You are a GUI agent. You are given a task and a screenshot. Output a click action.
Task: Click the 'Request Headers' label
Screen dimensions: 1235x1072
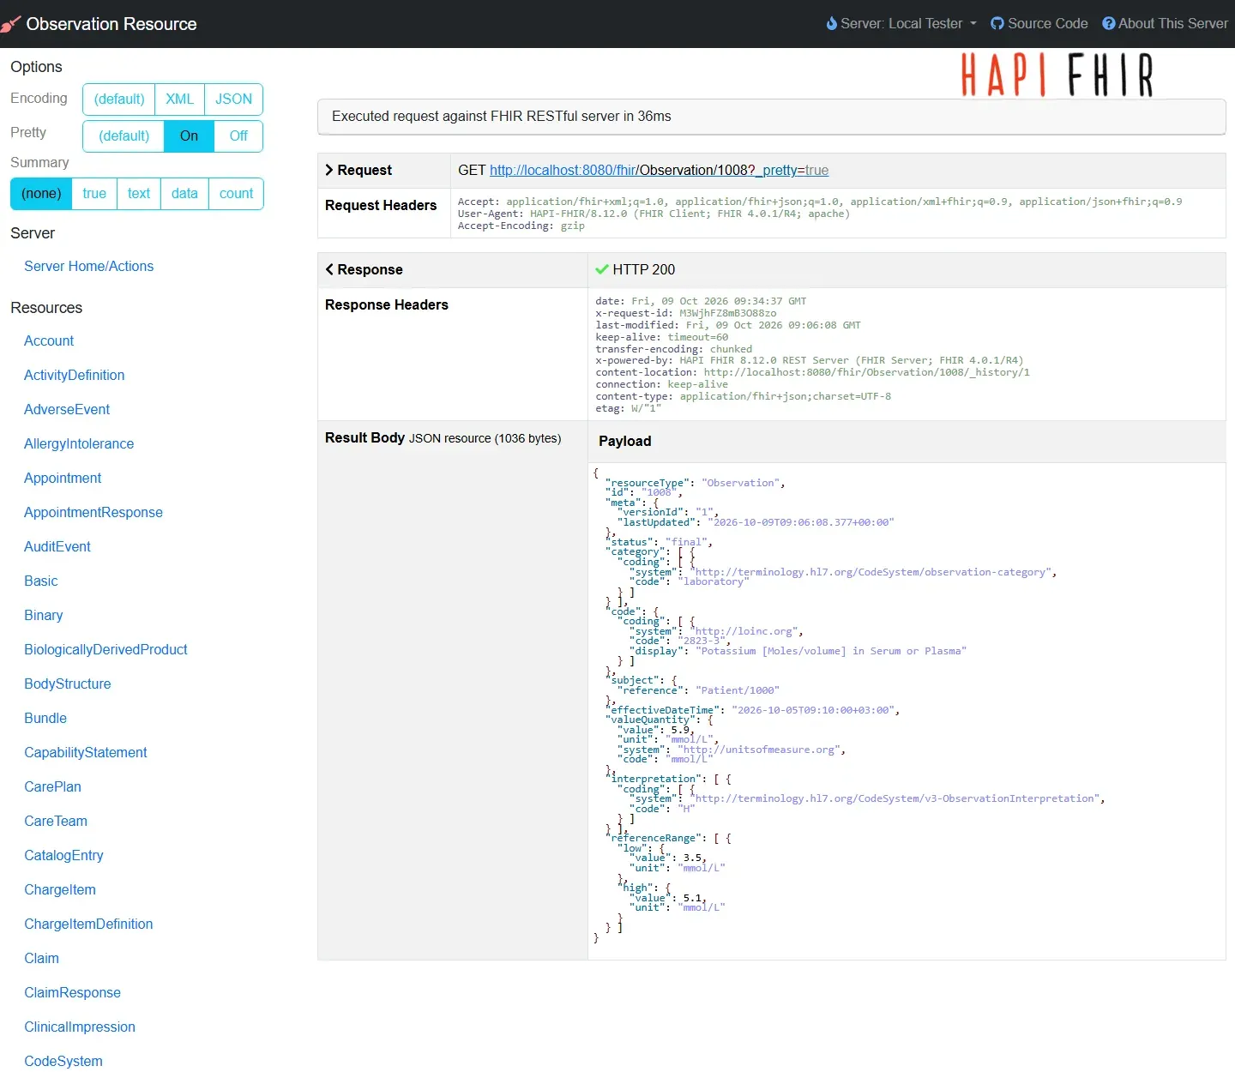381,206
